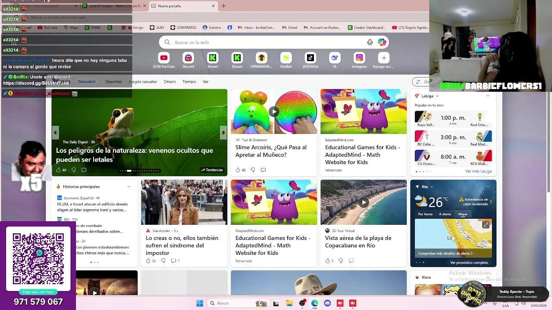Screen dimensions: 552x310
Task: Switch to the Deportes feed tab
Action: [113, 81]
